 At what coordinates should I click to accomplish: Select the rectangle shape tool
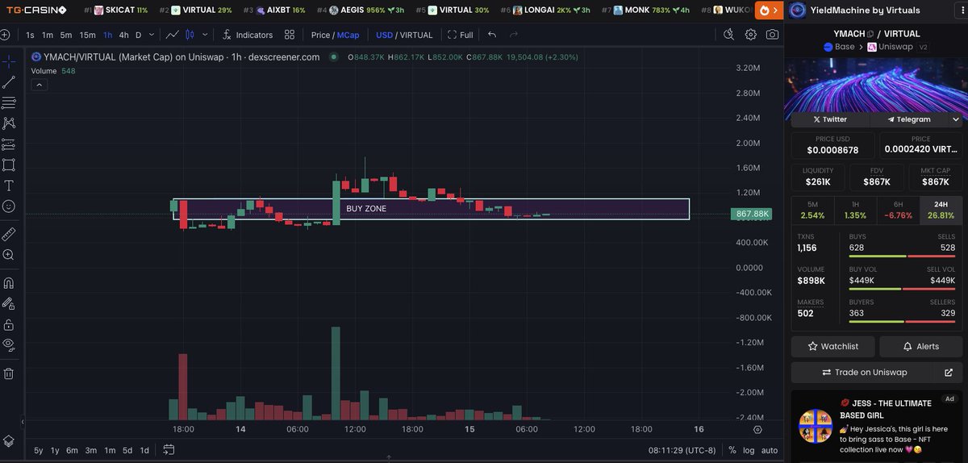click(x=9, y=165)
